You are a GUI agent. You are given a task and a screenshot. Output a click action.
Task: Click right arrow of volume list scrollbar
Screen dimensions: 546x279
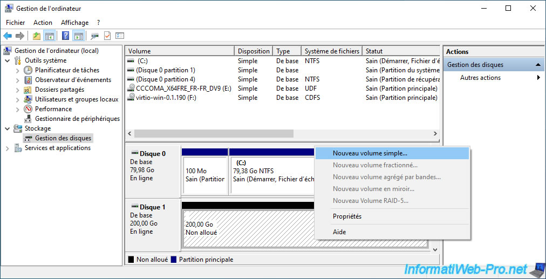pos(435,134)
